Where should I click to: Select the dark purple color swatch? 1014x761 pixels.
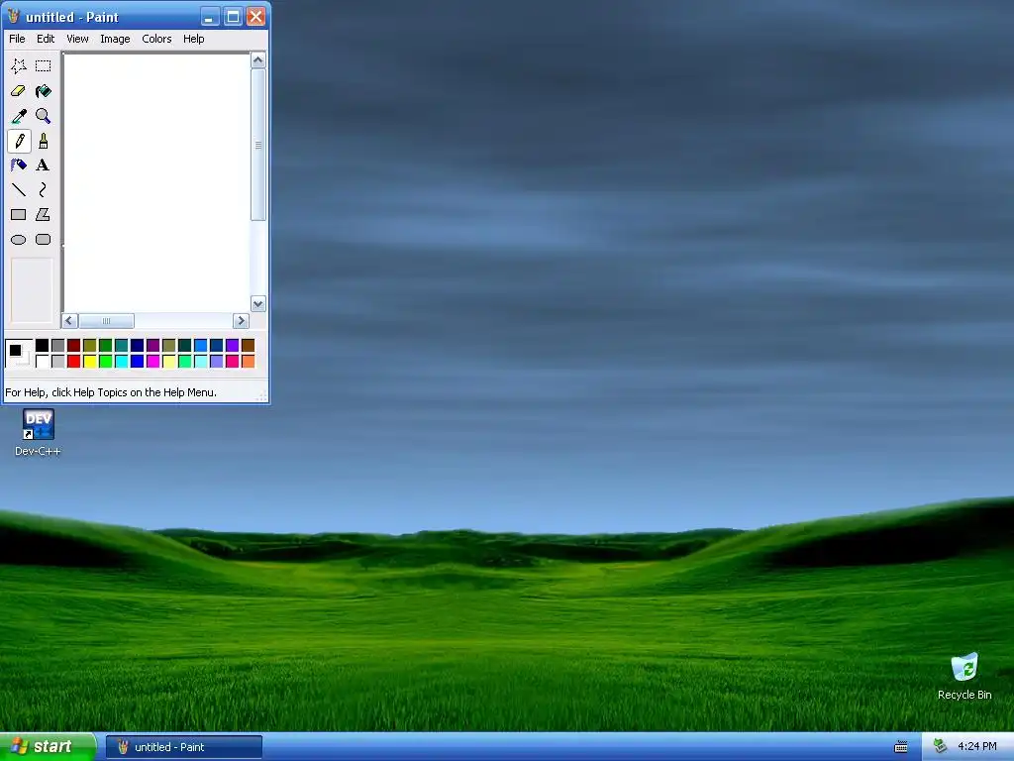point(153,345)
